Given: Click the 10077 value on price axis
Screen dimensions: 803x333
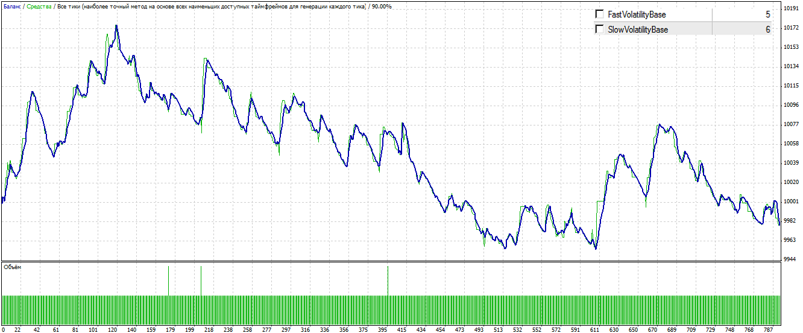Looking at the screenshot, I should pyautogui.click(x=791, y=124).
